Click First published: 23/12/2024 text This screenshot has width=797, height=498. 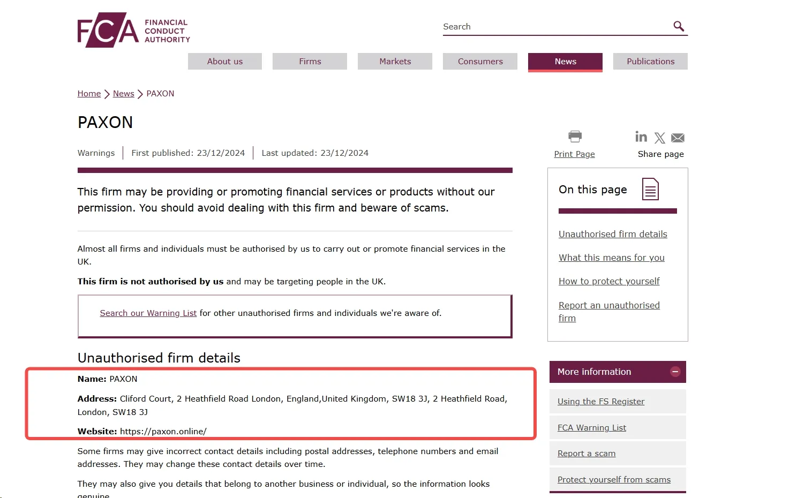click(x=188, y=153)
